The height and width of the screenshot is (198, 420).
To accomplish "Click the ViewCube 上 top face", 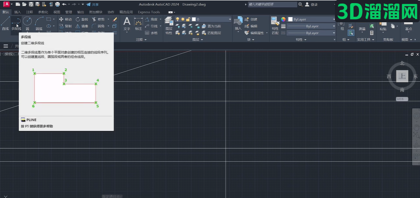I will point(402,76).
